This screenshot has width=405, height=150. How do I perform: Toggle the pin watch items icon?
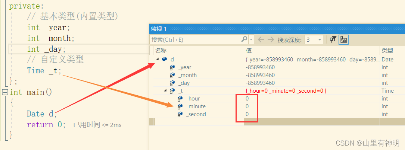(x=333, y=39)
